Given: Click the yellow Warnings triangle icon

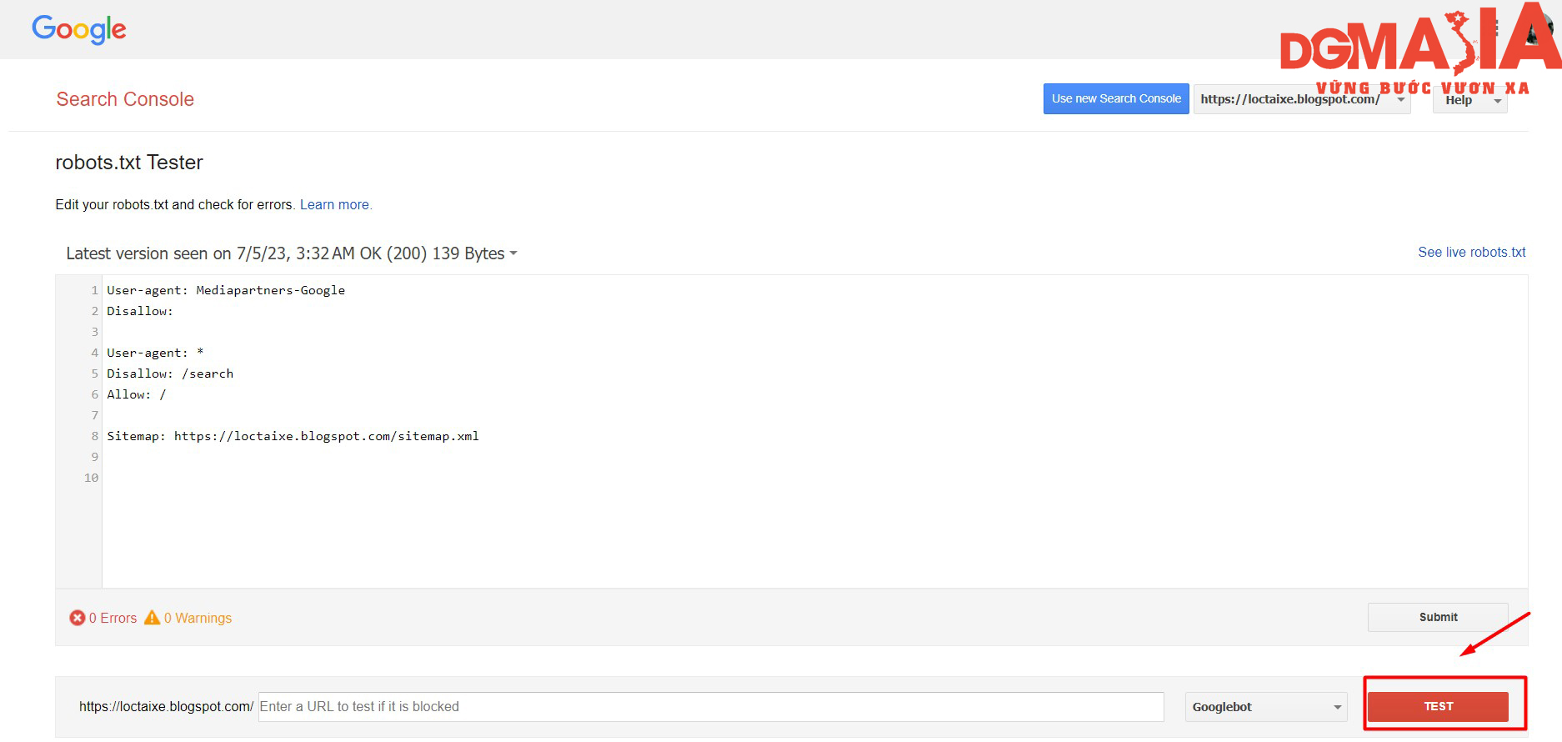Looking at the screenshot, I should coord(152,618).
